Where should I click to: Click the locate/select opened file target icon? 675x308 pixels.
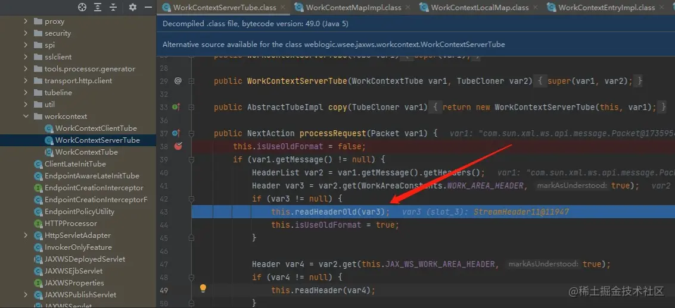tap(82, 7)
